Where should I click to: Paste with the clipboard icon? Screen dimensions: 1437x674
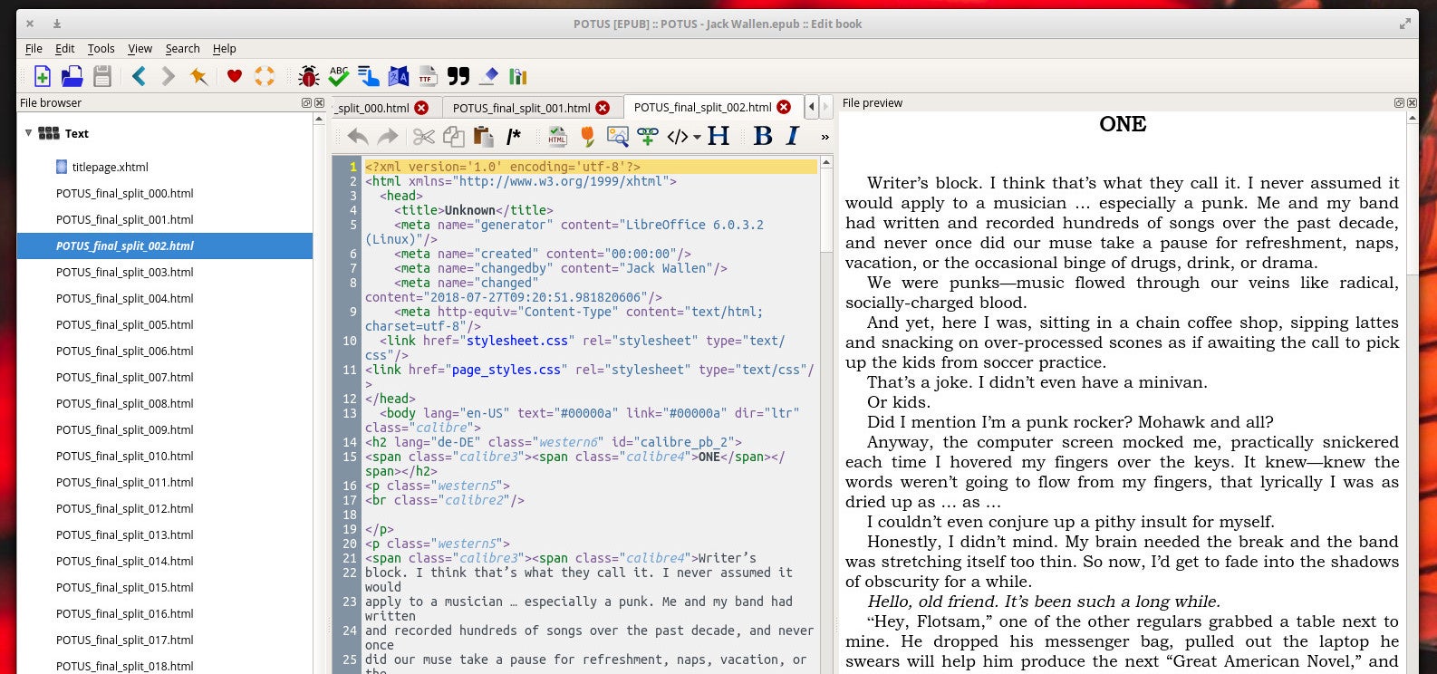click(483, 136)
